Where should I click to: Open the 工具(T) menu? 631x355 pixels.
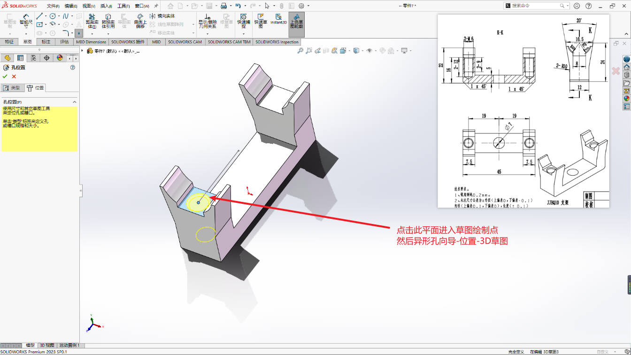pos(123,6)
